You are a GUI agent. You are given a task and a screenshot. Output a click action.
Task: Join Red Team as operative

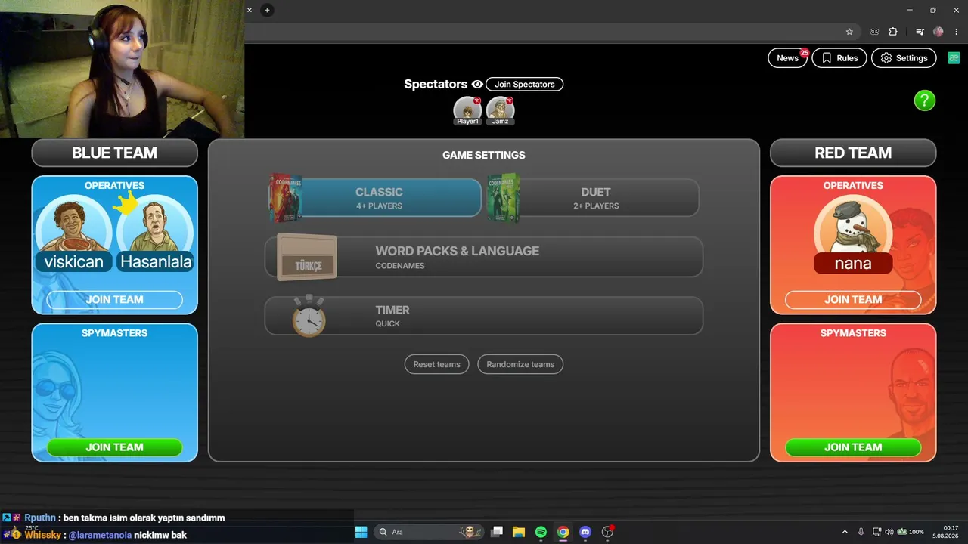pyautogui.click(x=853, y=300)
